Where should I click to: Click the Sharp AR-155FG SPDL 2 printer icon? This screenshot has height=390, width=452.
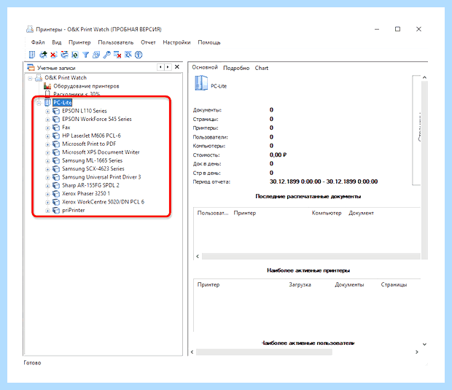(x=56, y=185)
